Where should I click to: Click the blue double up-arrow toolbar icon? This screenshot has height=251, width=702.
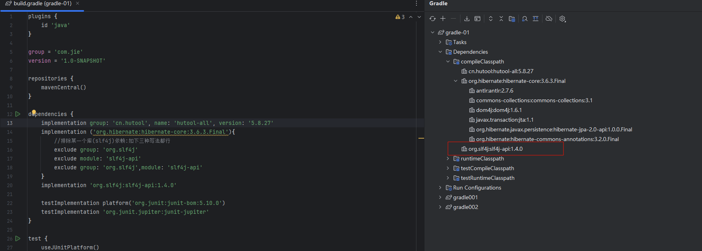(536, 19)
